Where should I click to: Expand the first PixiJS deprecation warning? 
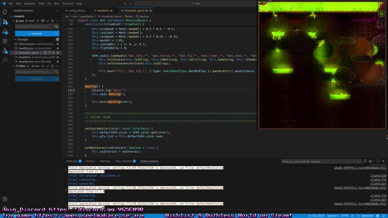tap(66, 170)
